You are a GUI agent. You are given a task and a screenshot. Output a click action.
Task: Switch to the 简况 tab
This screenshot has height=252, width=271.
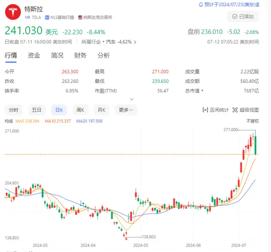(57, 56)
